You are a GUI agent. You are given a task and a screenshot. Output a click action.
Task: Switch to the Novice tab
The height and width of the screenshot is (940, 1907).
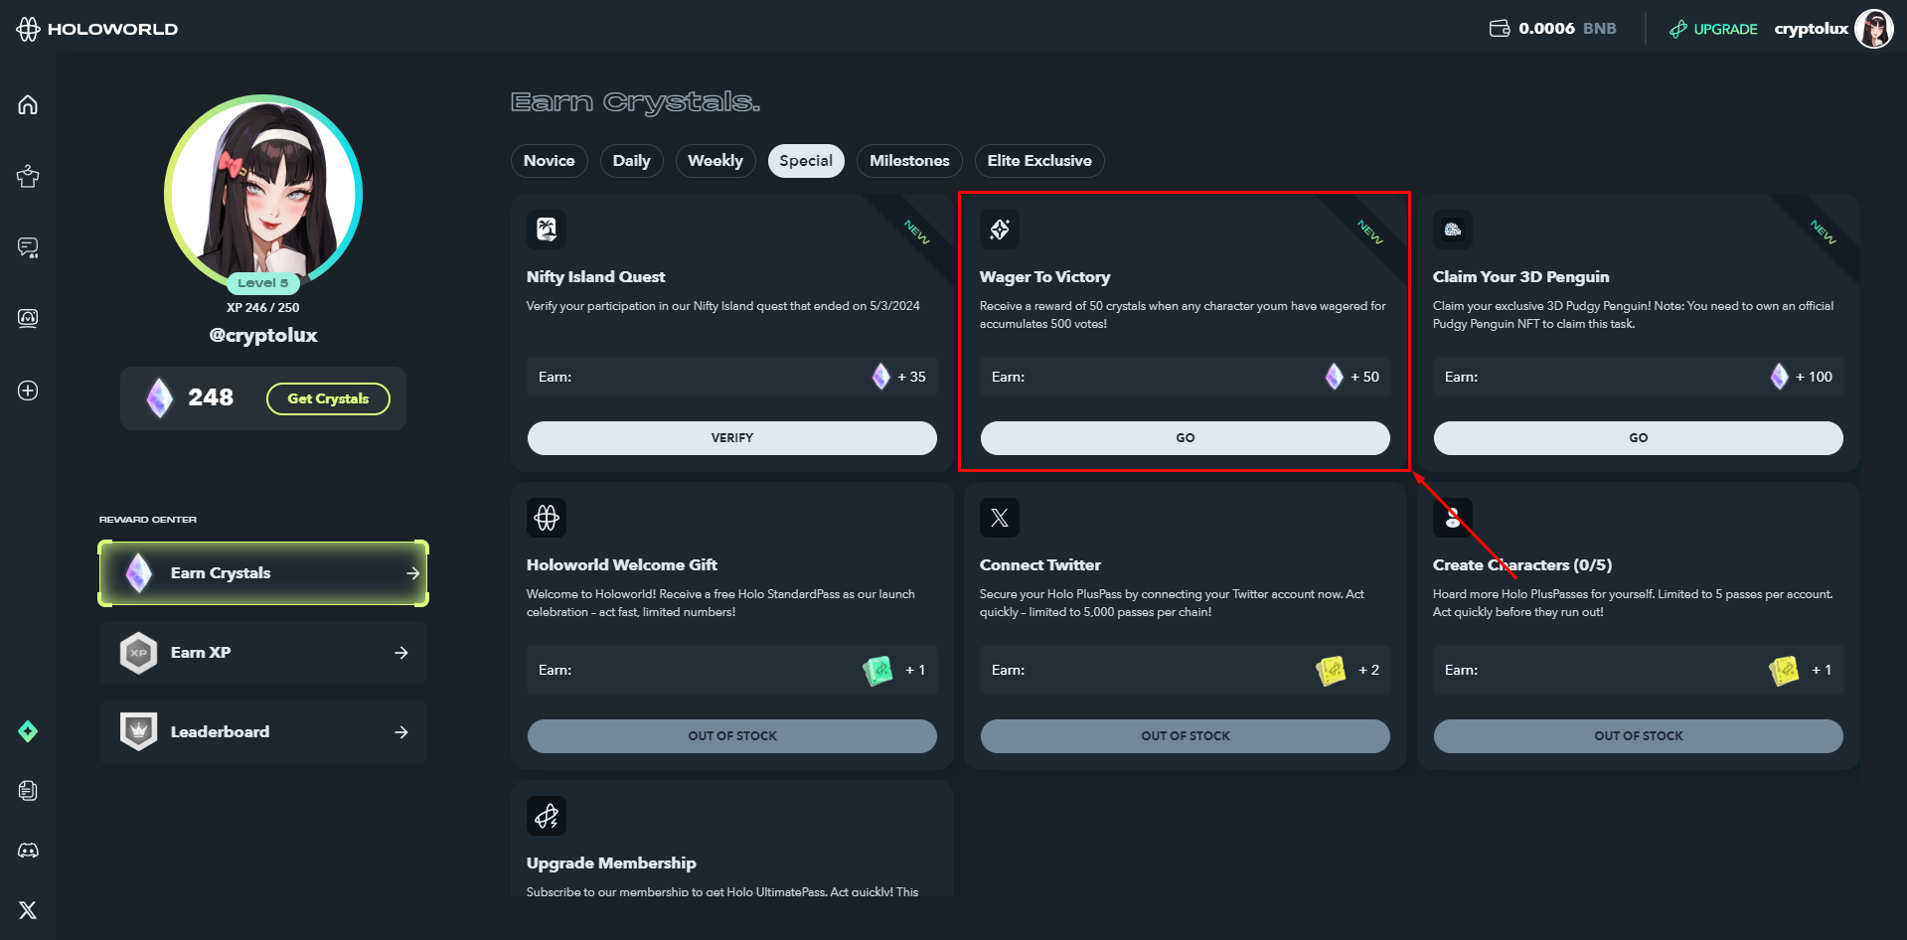pyautogui.click(x=550, y=161)
